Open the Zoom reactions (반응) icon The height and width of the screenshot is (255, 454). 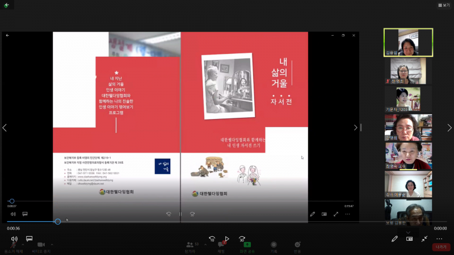pos(297,246)
